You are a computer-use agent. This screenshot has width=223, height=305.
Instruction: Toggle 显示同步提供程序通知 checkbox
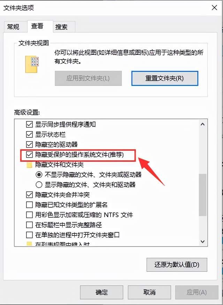[x=29, y=124]
